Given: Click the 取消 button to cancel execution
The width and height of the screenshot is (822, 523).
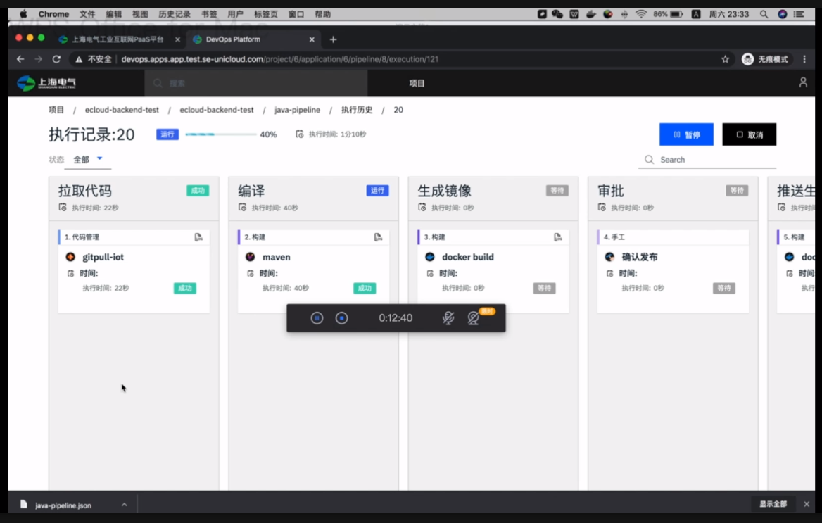Looking at the screenshot, I should (x=749, y=134).
